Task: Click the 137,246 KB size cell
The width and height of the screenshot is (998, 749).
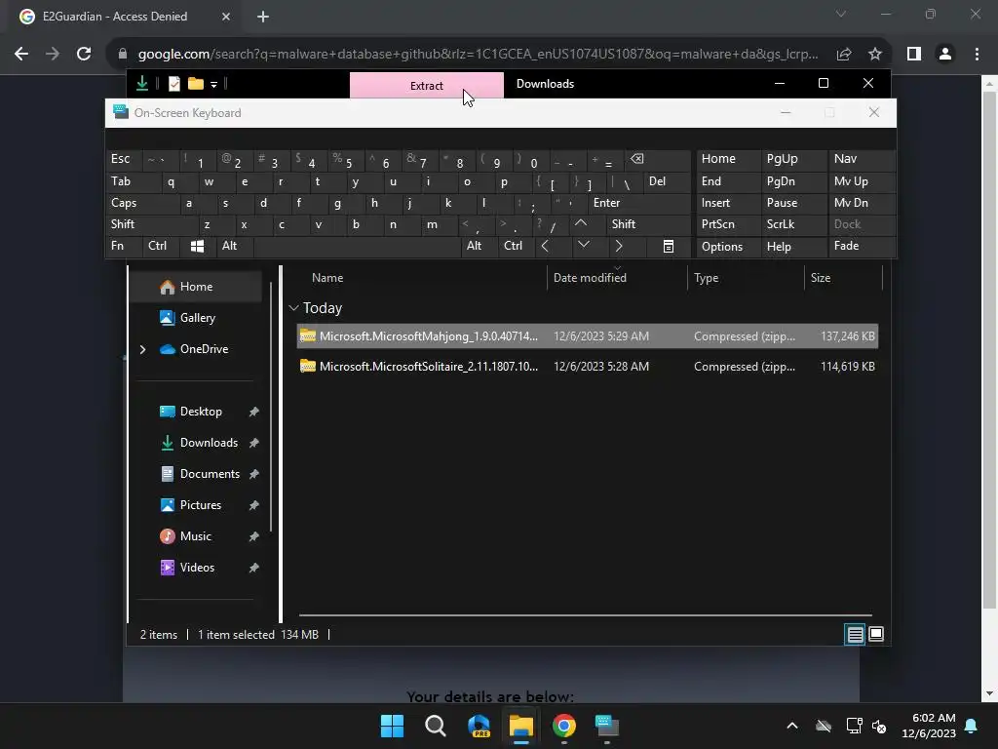Action: 847,336
